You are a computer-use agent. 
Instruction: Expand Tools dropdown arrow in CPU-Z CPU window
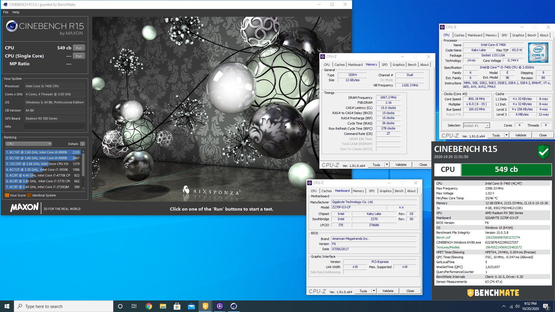(506, 135)
